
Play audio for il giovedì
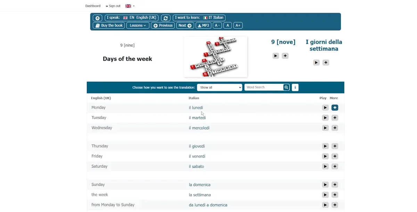tap(325, 146)
